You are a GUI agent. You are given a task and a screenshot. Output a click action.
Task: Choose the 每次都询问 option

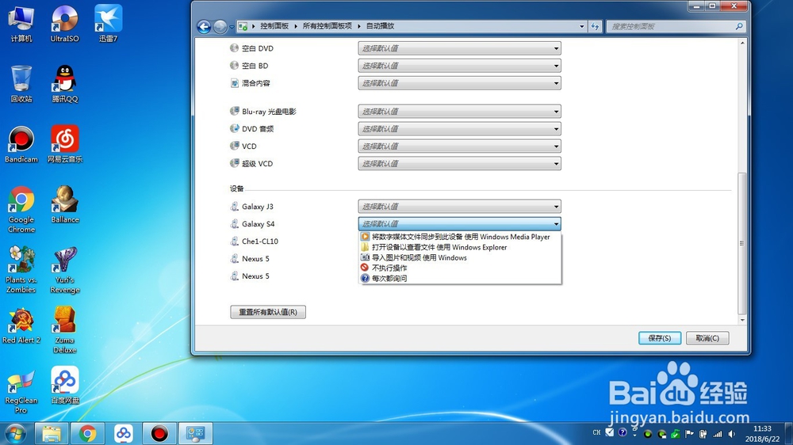pos(460,278)
